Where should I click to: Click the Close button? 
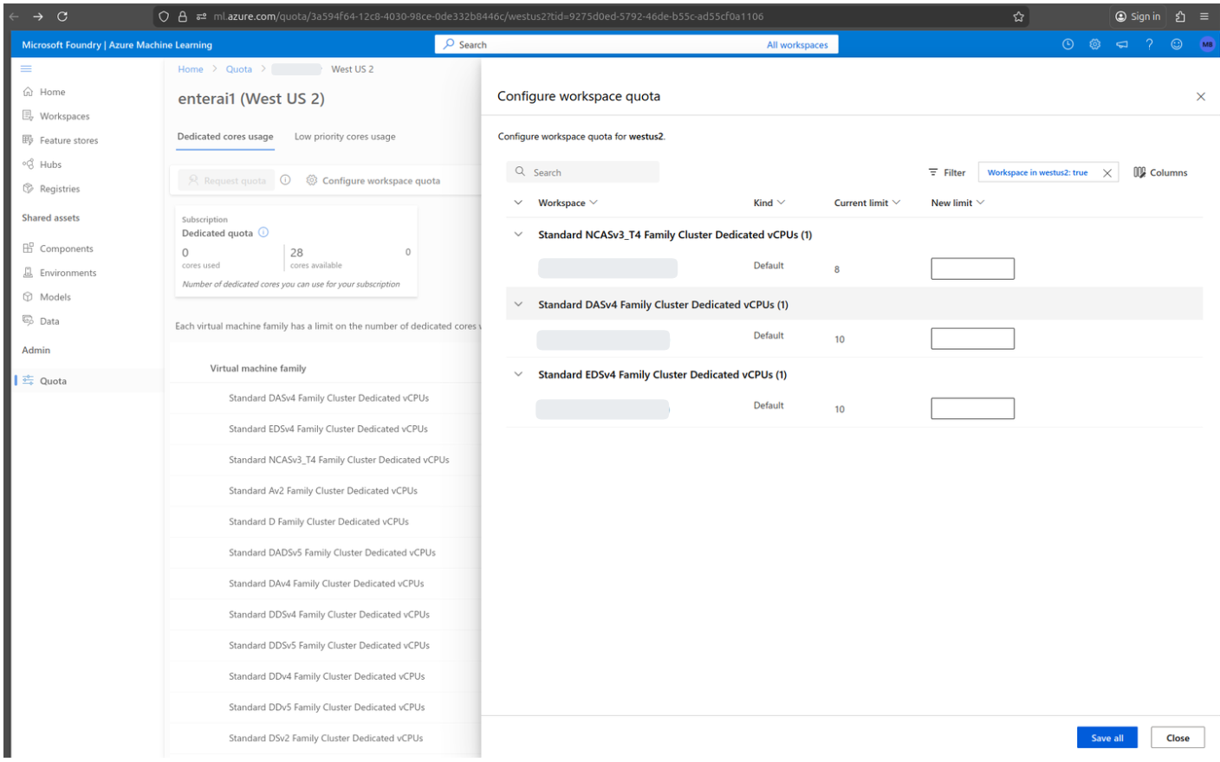click(1178, 738)
